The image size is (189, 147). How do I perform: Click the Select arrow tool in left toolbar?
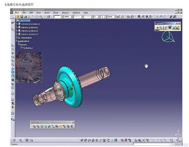click(x=13, y=29)
